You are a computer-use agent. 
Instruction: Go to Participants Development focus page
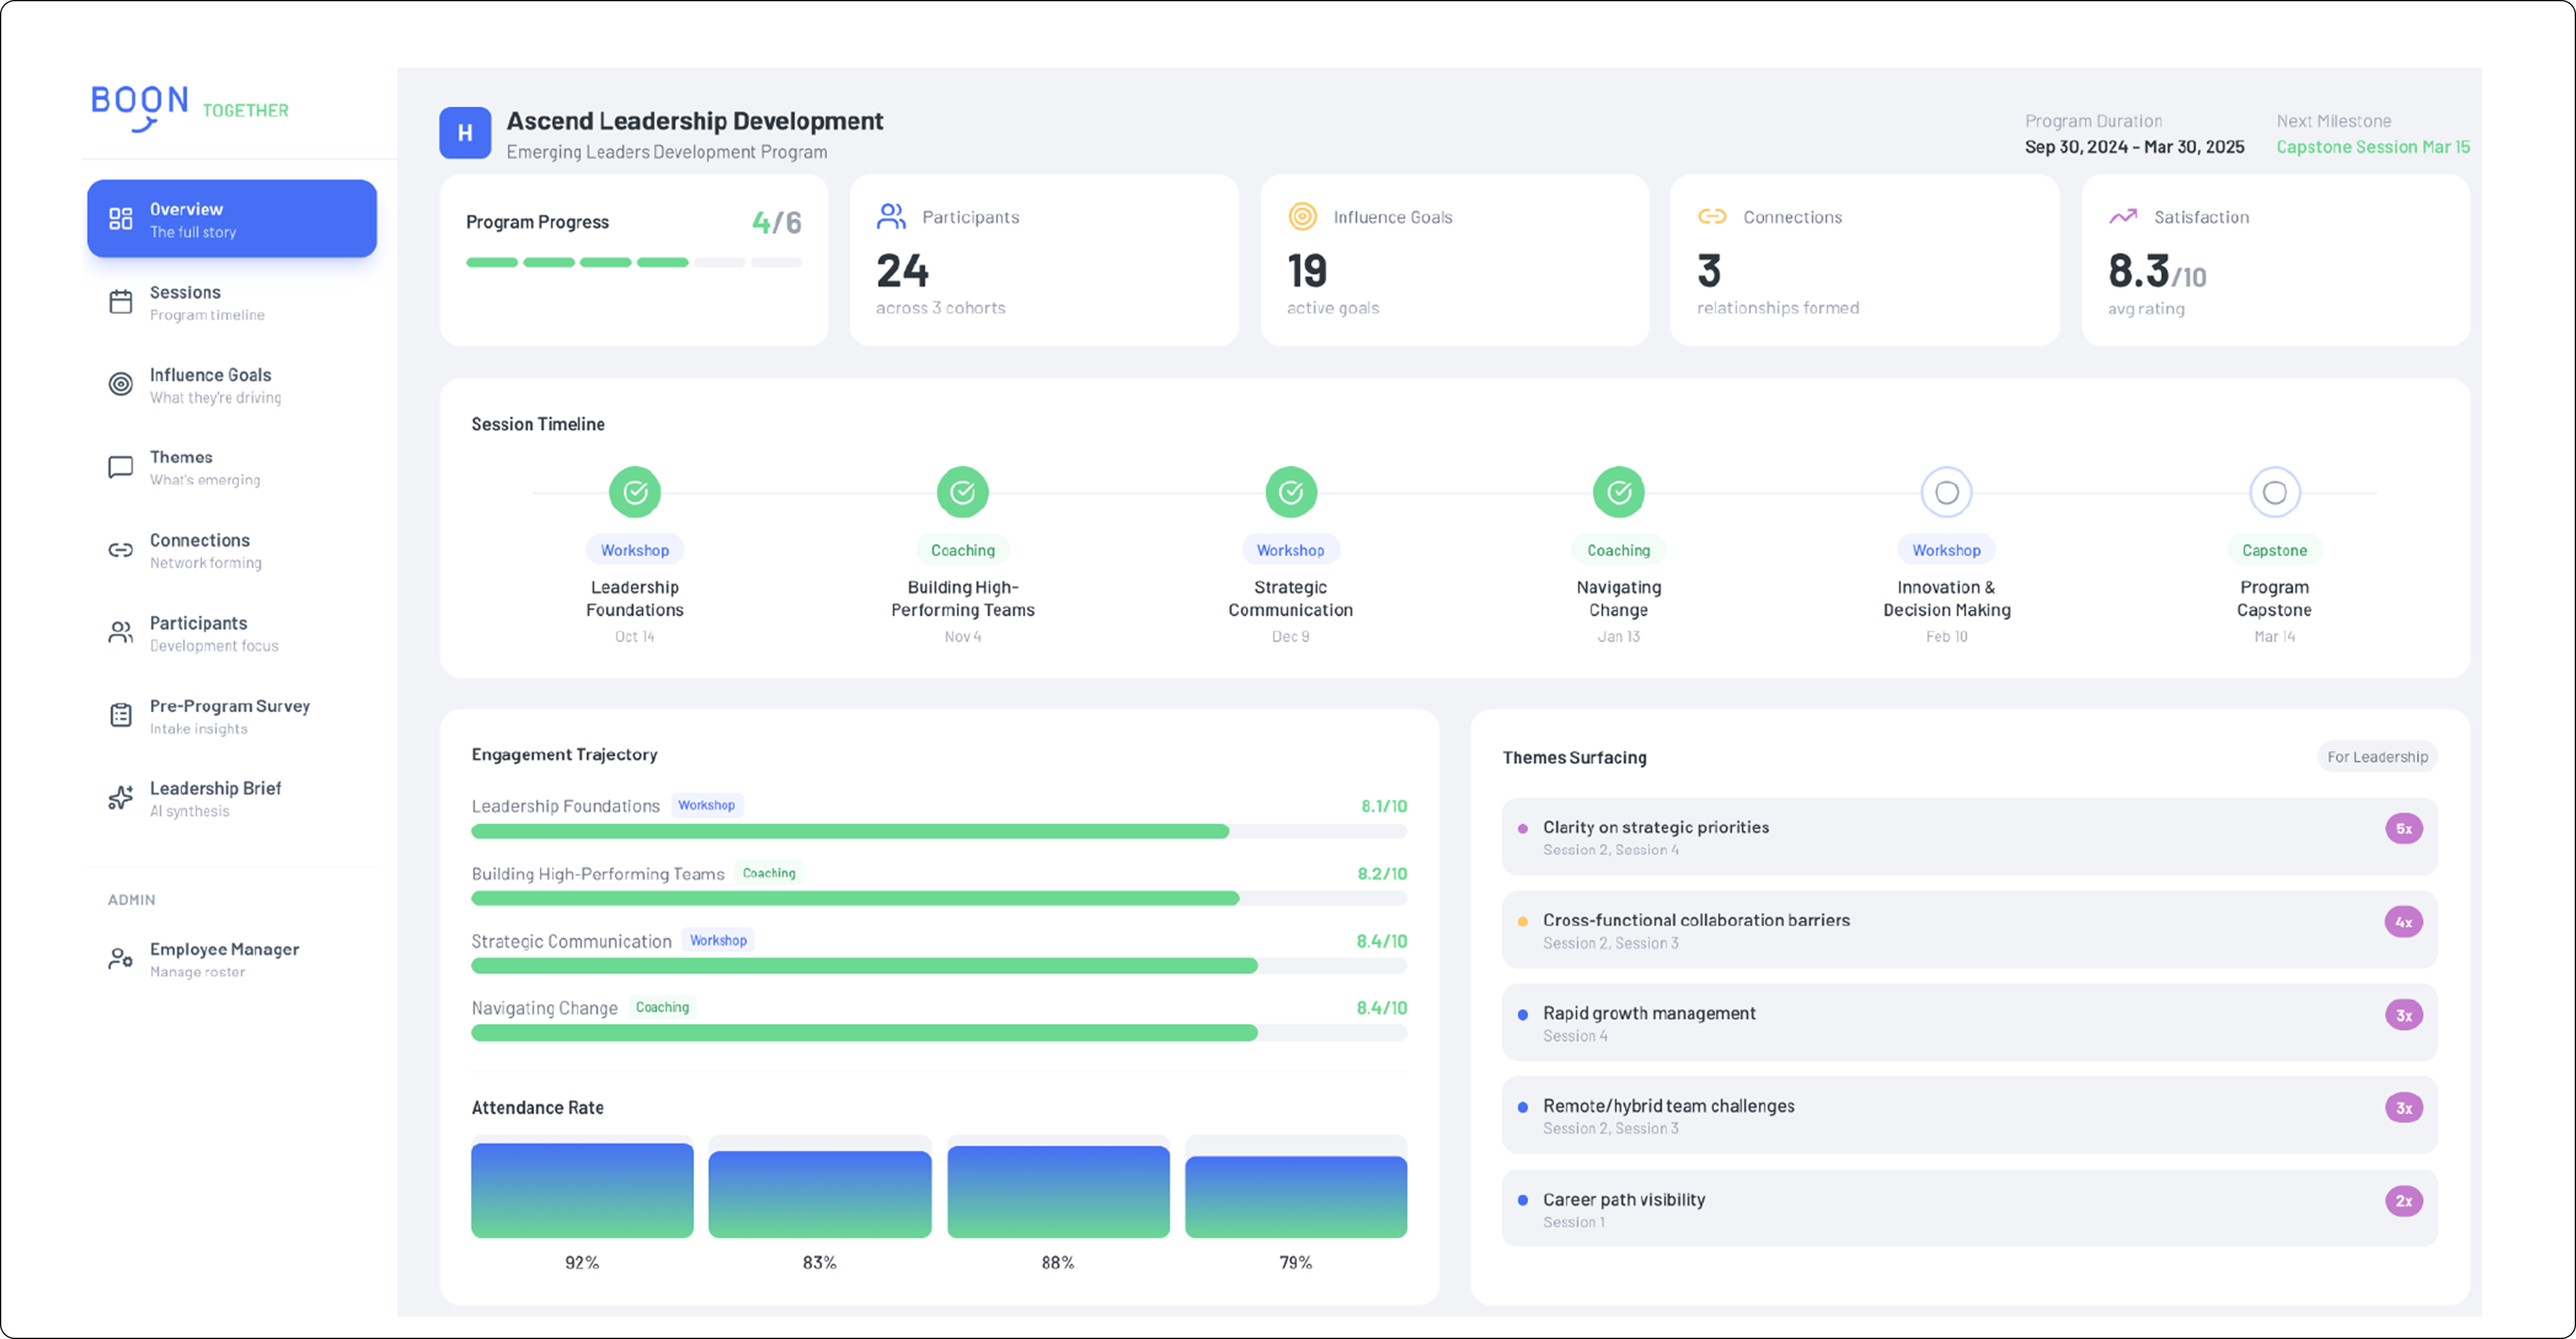[213, 633]
